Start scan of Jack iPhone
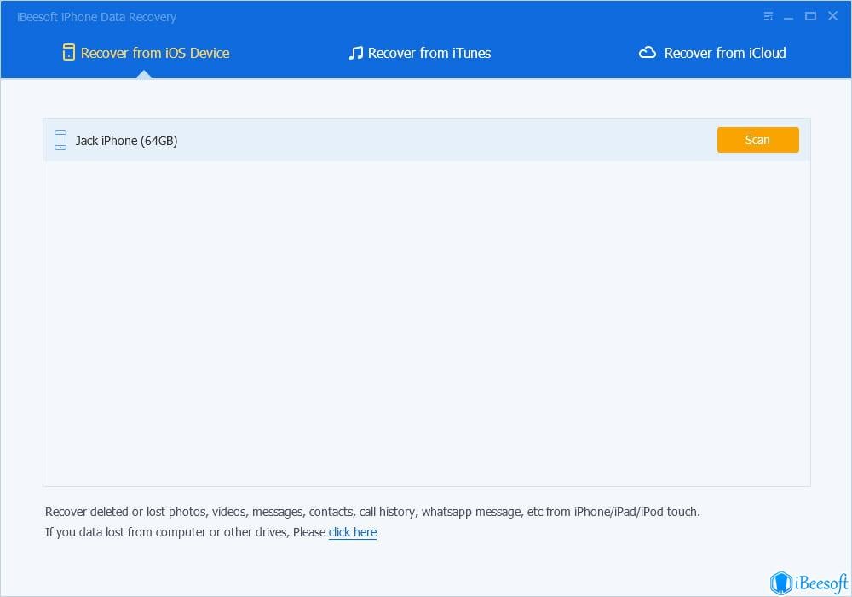 [757, 140]
